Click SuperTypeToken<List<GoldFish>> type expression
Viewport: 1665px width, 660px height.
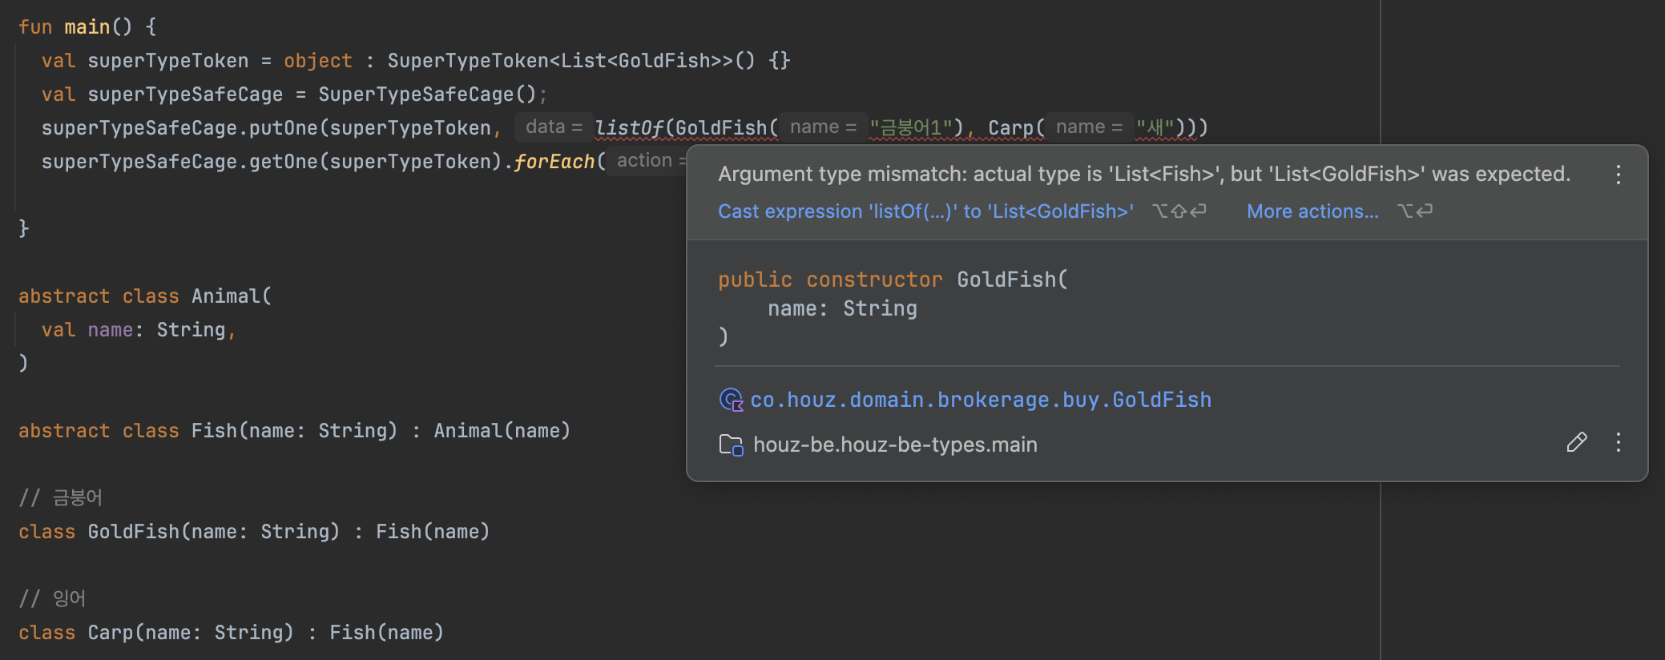560,61
